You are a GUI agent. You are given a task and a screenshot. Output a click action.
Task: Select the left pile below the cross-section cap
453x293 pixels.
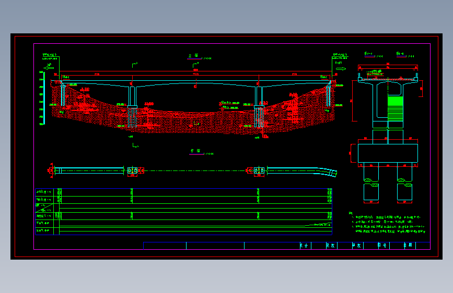click(x=371, y=181)
